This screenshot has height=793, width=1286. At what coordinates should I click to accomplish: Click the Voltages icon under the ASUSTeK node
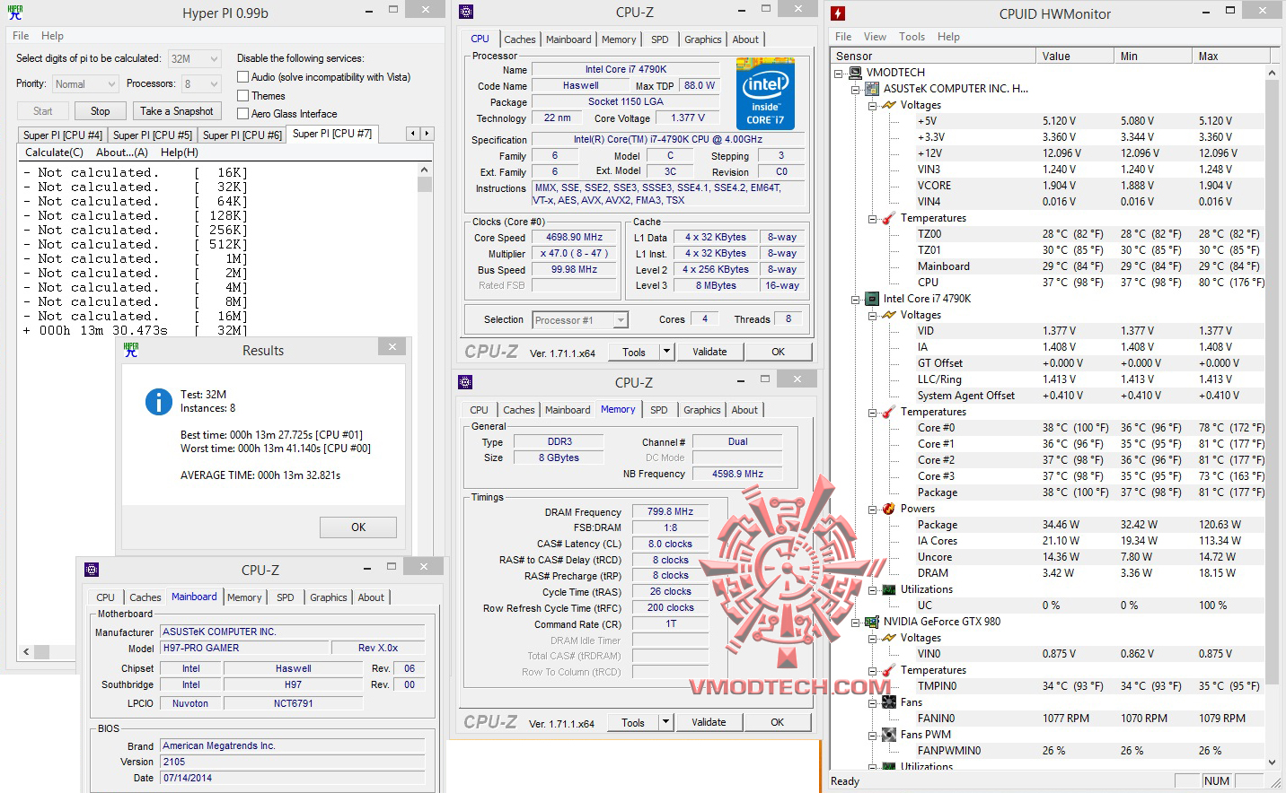pos(889,105)
